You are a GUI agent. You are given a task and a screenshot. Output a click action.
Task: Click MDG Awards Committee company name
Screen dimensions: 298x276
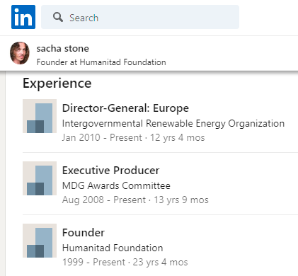click(x=116, y=185)
